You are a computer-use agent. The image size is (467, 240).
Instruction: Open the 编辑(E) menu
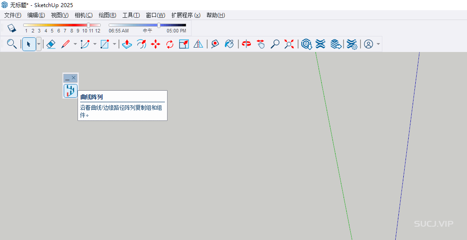pyautogui.click(x=36, y=15)
